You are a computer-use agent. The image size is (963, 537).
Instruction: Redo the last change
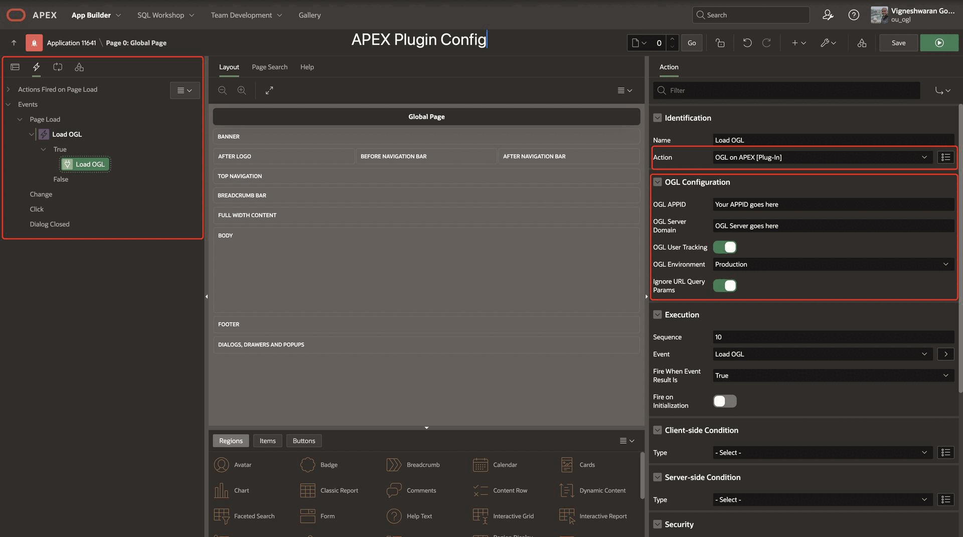(x=766, y=43)
